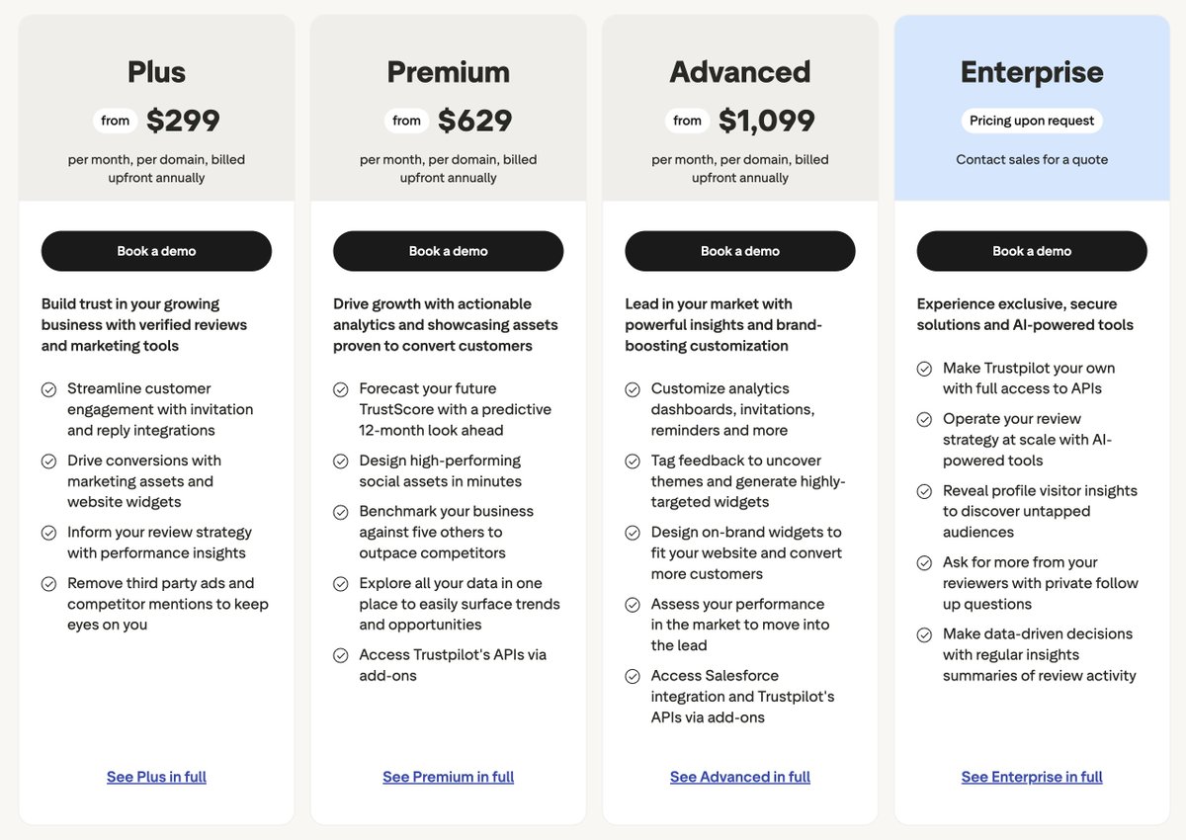Click check icon beside Forecast your future TrustScore

pos(341,389)
